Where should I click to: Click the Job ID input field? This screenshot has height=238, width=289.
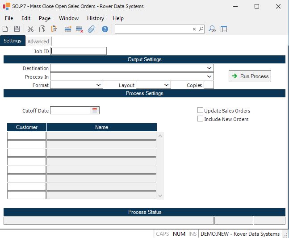[x=79, y=51]
